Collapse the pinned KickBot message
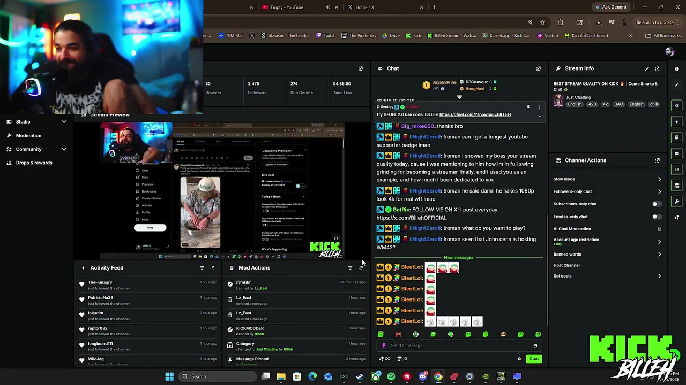686x385 pixels. (x=540, y=115)
